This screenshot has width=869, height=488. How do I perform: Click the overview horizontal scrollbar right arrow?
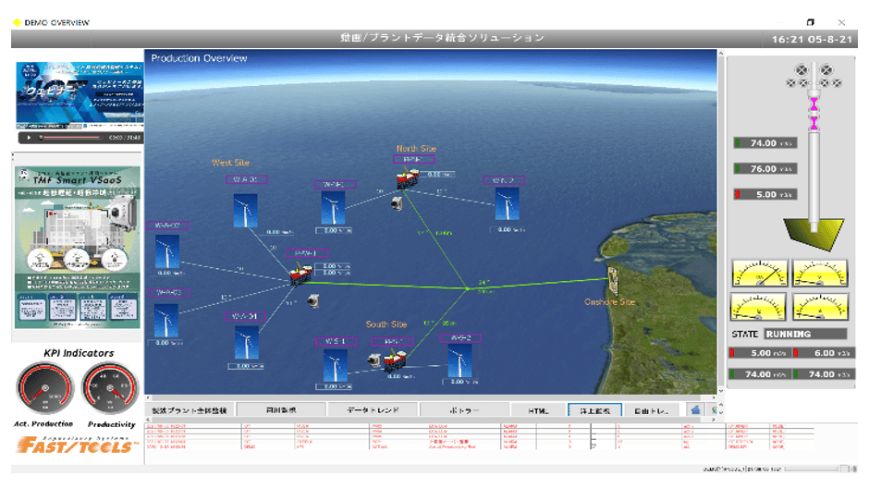click(714, 397)
